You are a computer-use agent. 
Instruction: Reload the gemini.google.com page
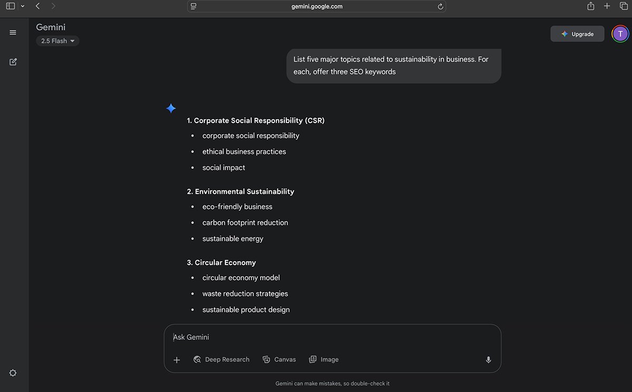(x=440, y=6)
